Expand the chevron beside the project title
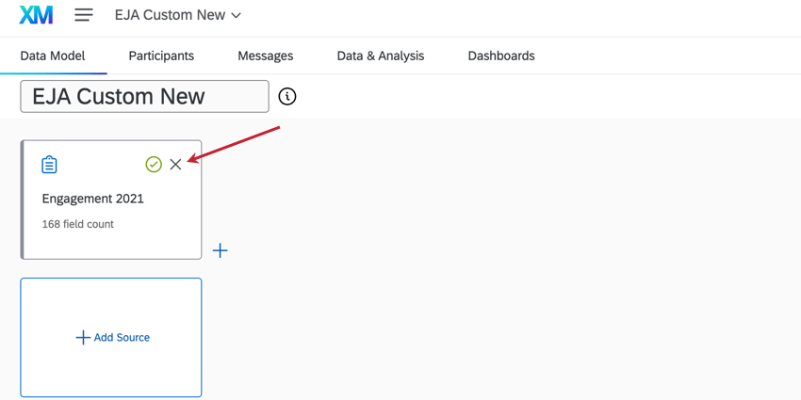Viewport: 801px width, 400px height. [236, 16]
